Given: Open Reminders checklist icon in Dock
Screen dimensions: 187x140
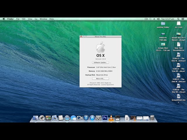Looking at the screenshot, I should click(x=61, y=118).
